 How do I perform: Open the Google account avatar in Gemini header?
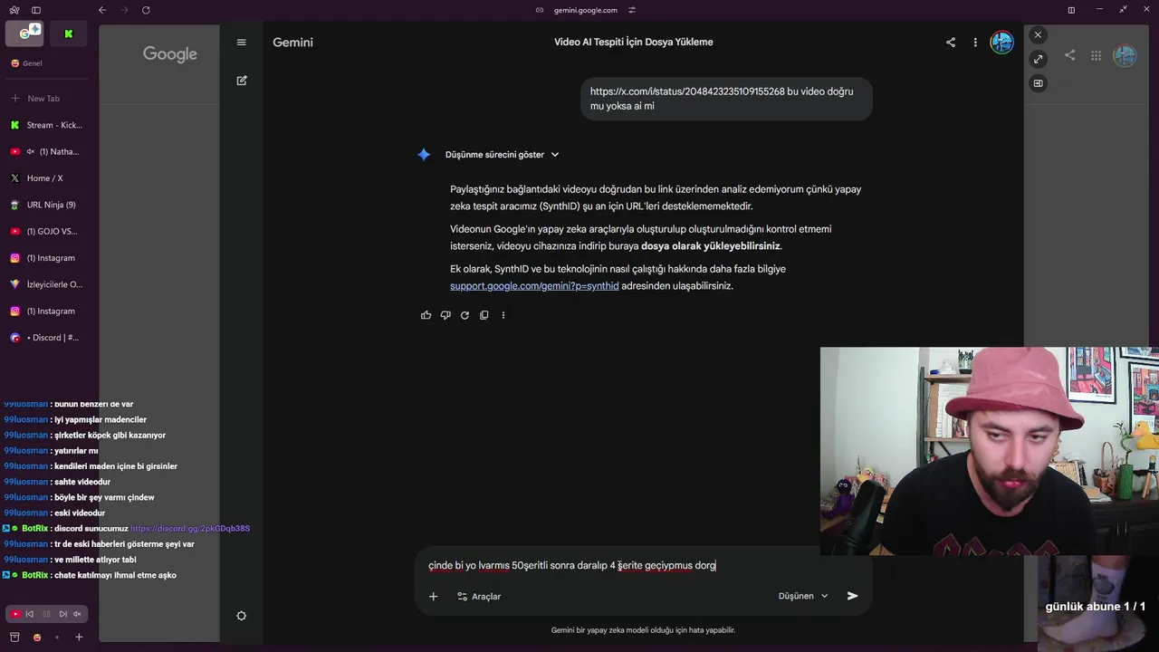click(1001, 43)
